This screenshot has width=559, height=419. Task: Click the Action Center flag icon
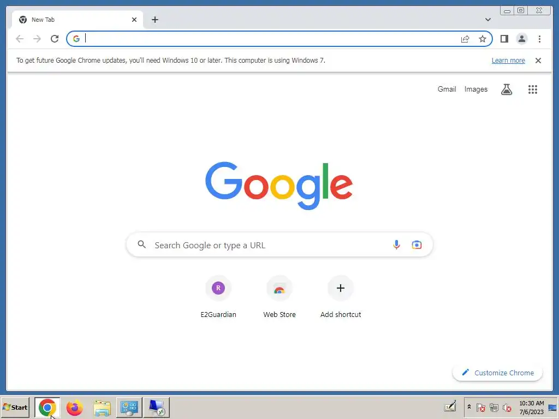click(x=480, y=407)
